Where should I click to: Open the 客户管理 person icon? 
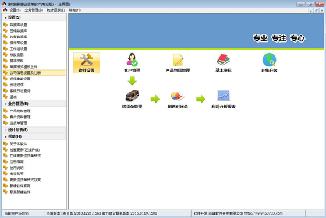tap(132, 63)
